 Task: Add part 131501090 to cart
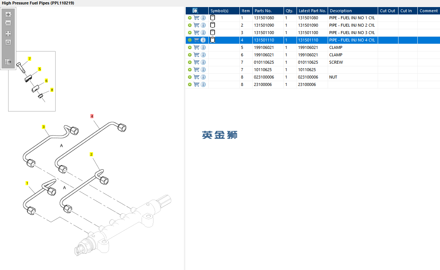(196, 25)
